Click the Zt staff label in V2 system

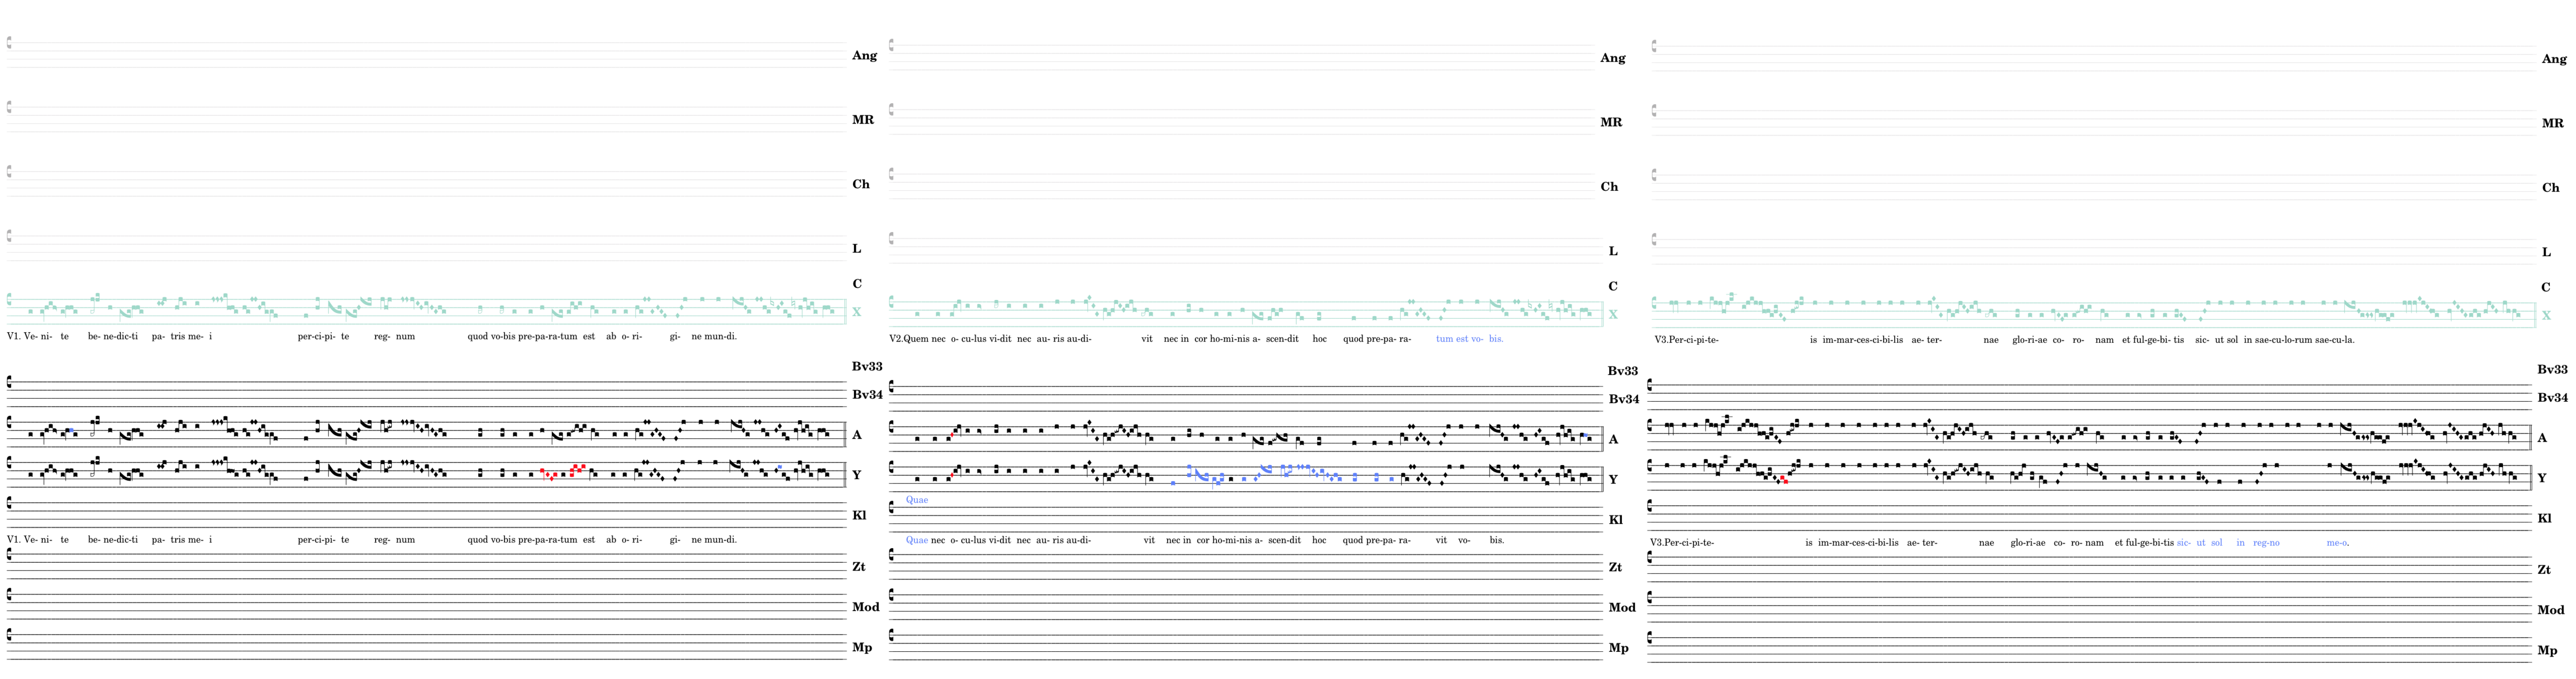click(x=1615, y=567)
